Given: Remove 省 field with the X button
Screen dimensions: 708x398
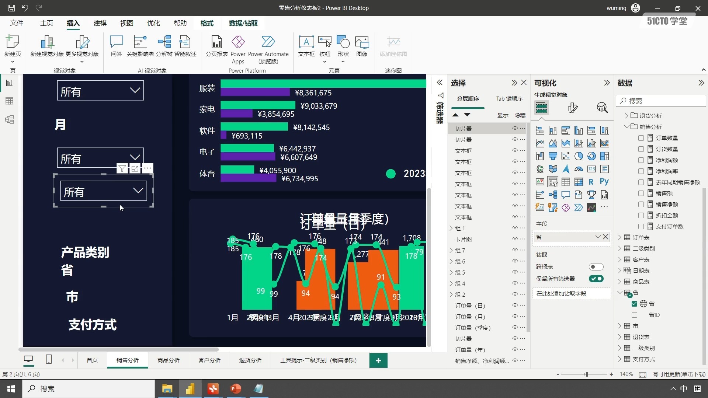Looking at the screenshot, I should [605, 237].
